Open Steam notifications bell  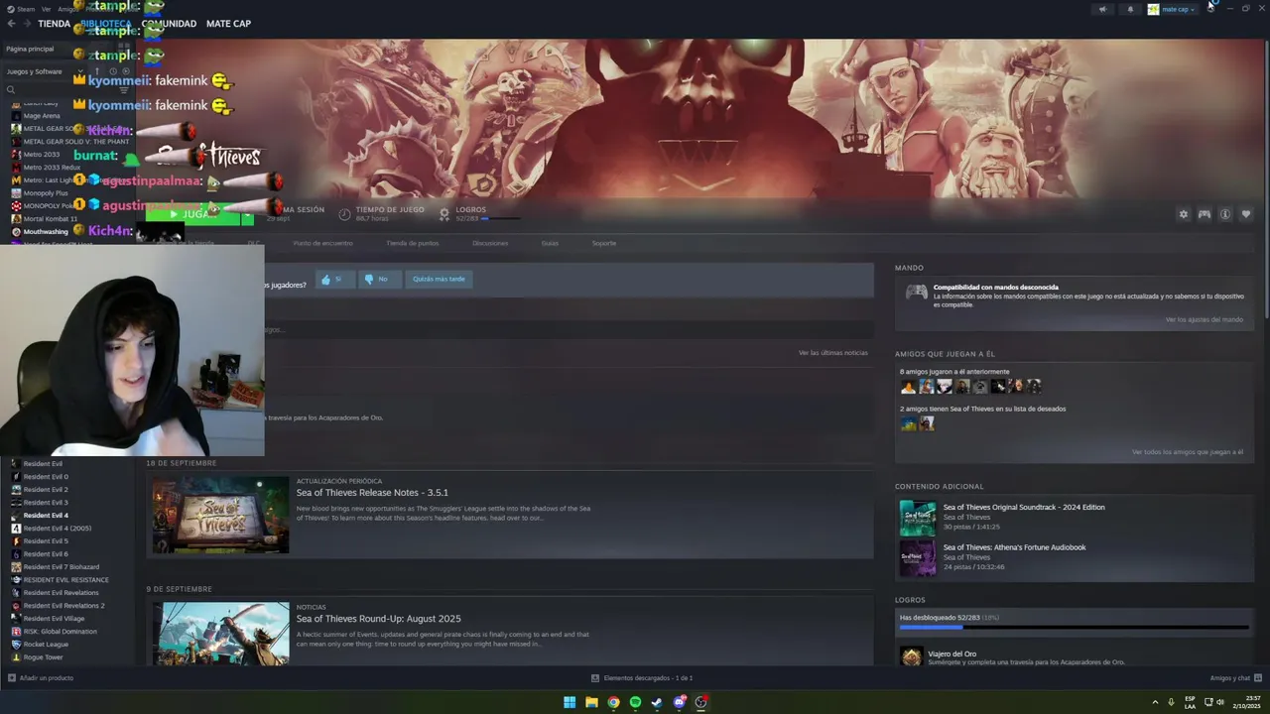[x=1130, y=9]
